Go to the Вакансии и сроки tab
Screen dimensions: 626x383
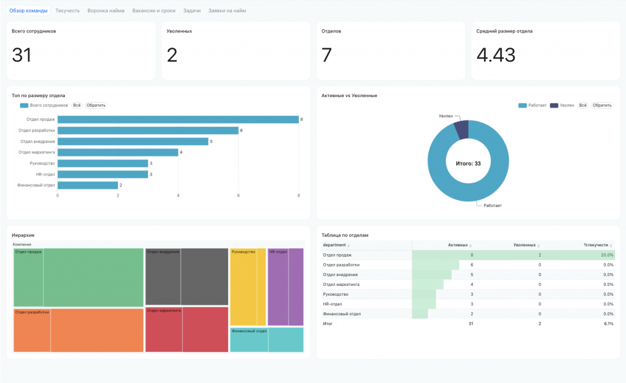153,11
